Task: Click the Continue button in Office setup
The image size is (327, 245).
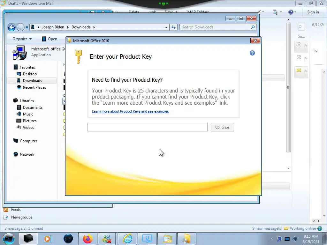Action: 222,127
